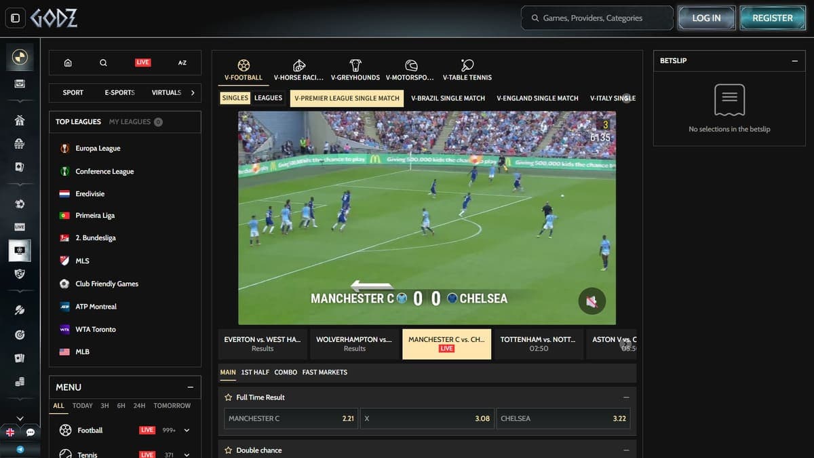Click the LIVE icon in left sidebar
This screenshot has height=458, width=814.
(20, 226)
